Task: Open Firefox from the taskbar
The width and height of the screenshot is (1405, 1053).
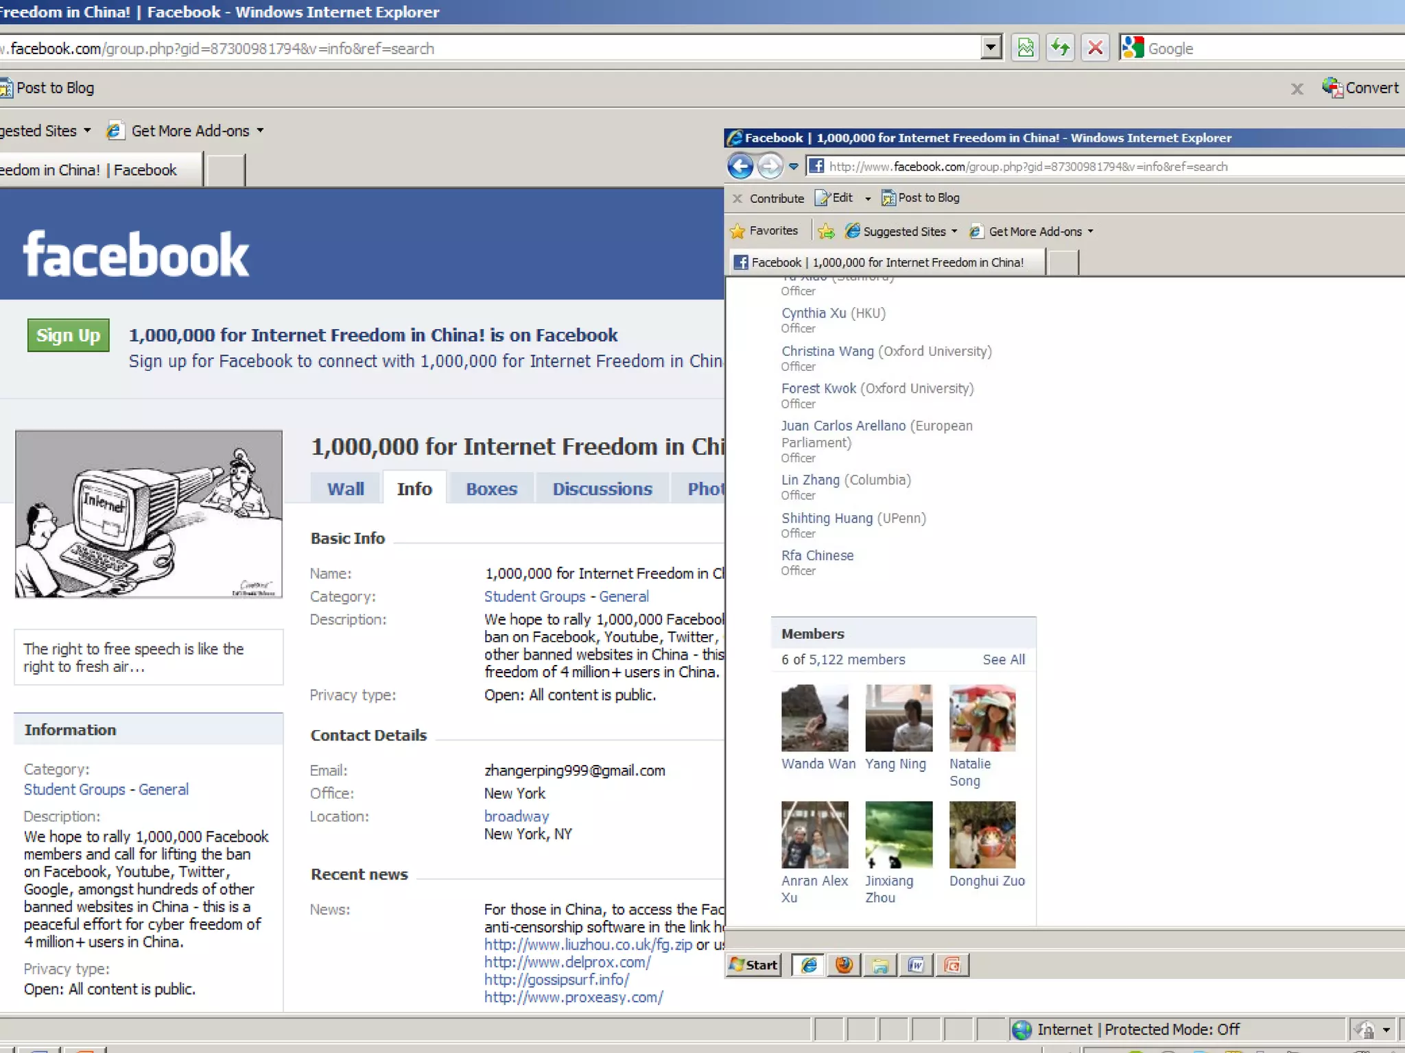Action: [844, 965]
